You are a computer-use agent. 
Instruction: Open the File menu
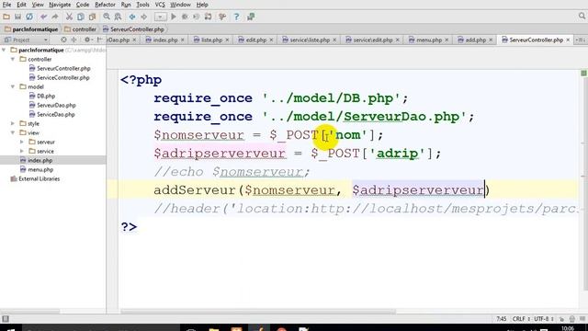[x=6, y=5]
